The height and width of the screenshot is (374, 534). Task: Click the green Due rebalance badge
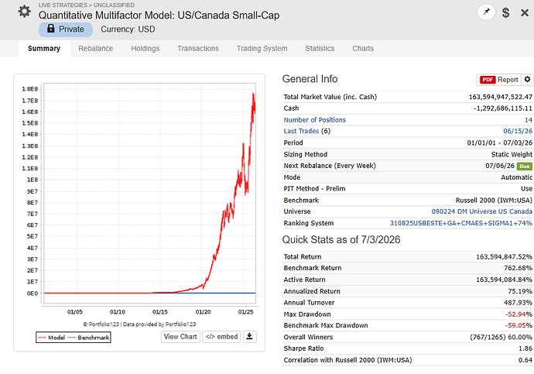point(525,166)
